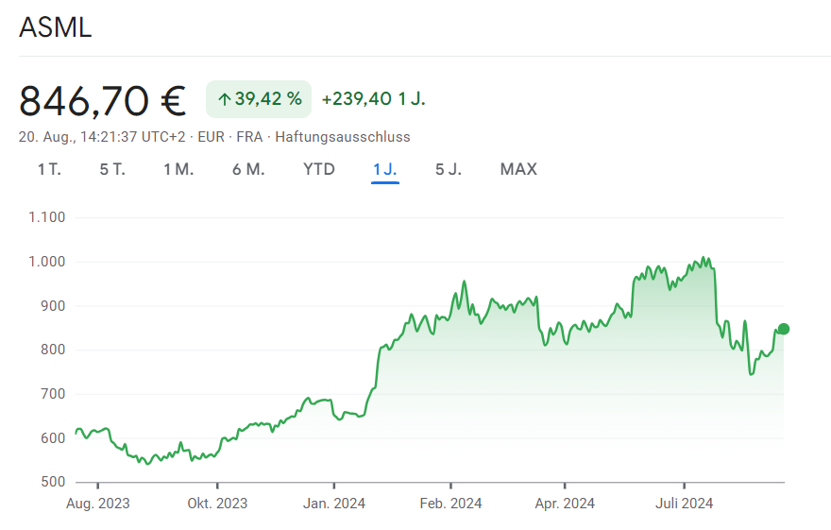Open the Haftungsausschluss disclaimer link
This screenshot has height=530, width=831.
pos(343,137)
